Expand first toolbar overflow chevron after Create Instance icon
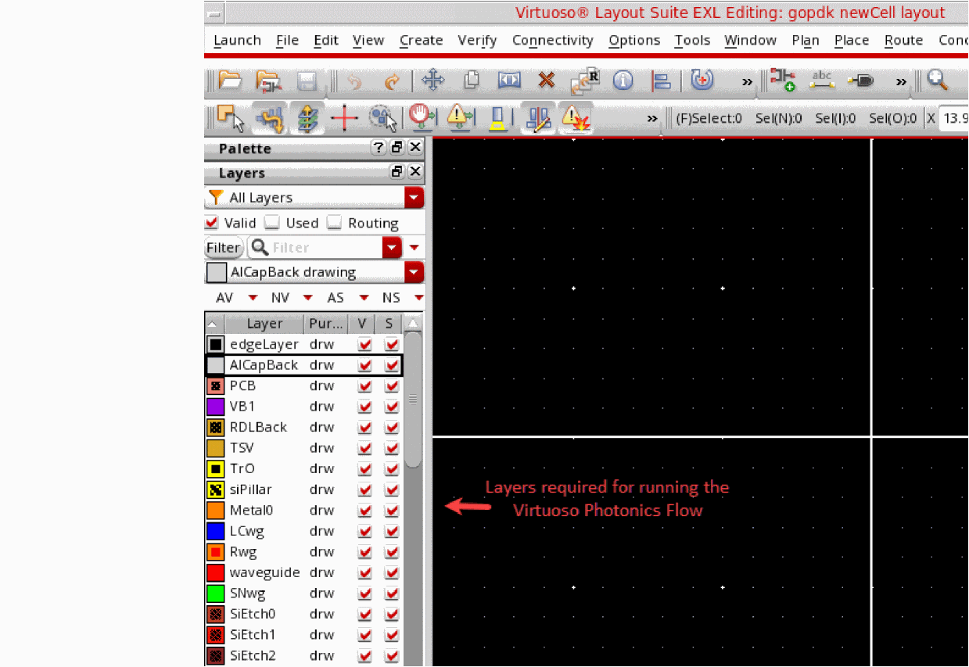The height and width of the screenshot is (667, 969). [x=901, y=81]
